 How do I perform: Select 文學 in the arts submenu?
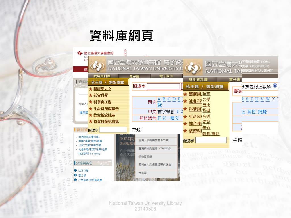tap(206, 99)
